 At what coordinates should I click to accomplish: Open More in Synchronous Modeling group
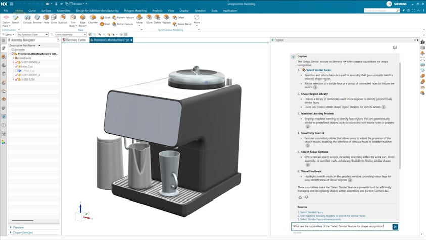(197, 20)
